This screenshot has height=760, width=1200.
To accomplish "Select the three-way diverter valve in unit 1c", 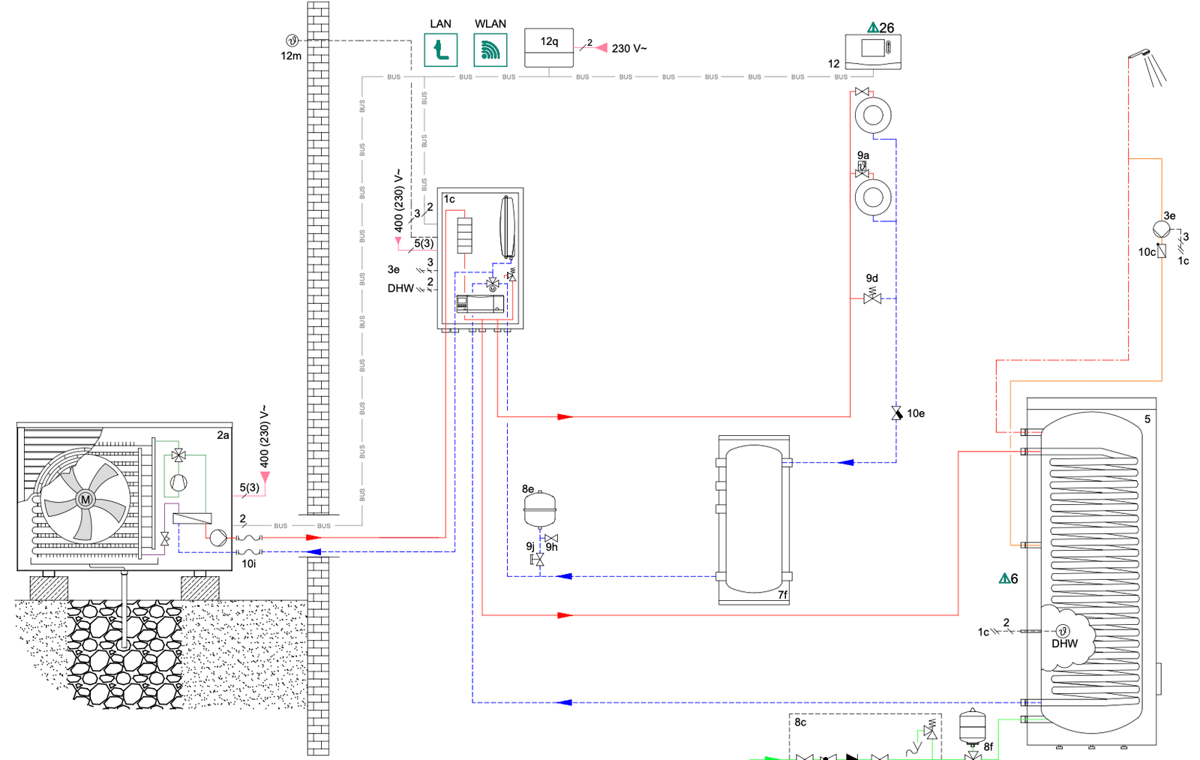I will [493, 284].
